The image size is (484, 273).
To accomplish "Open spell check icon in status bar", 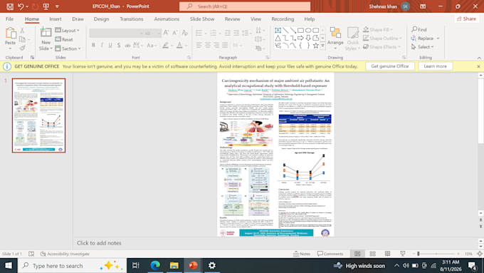I will pos(31,254).
